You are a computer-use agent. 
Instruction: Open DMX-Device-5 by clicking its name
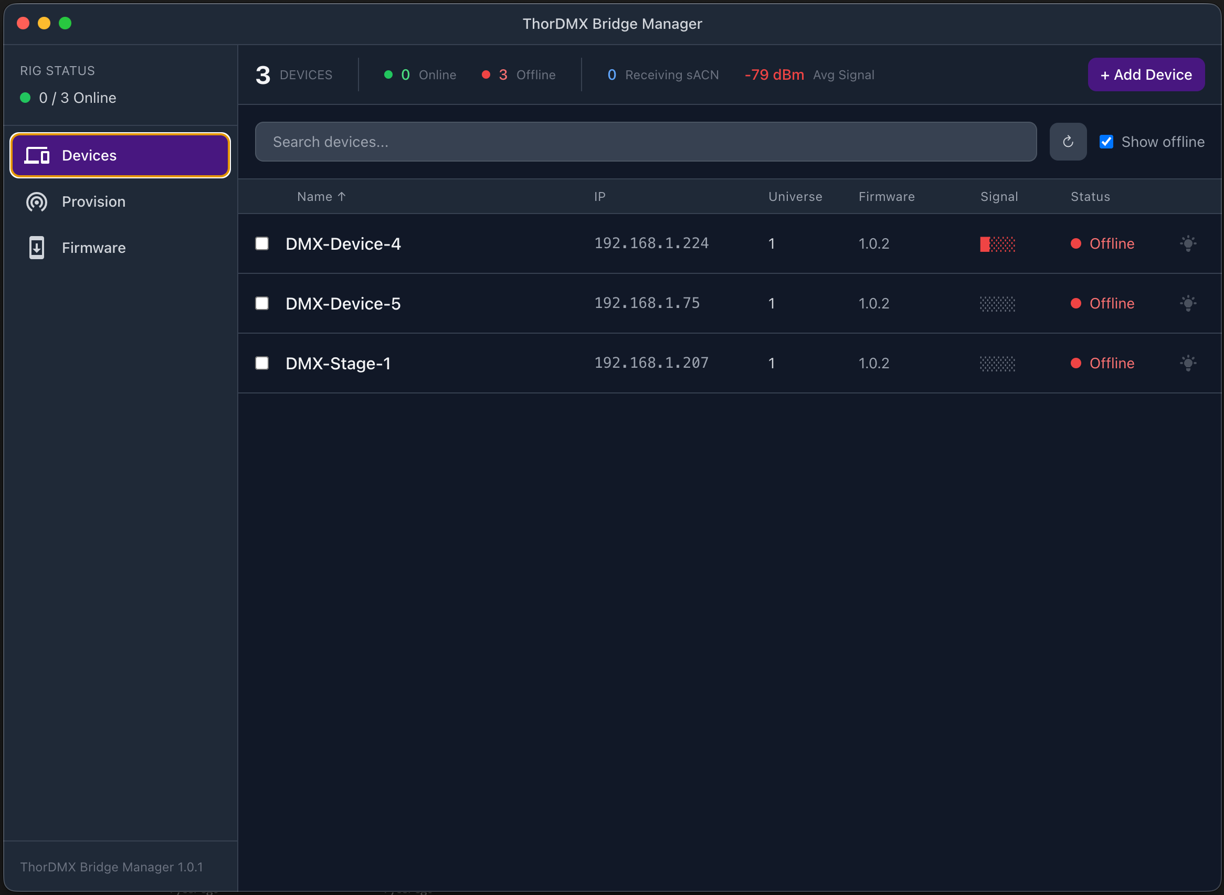pyautogui.click(x=343, y=303)
